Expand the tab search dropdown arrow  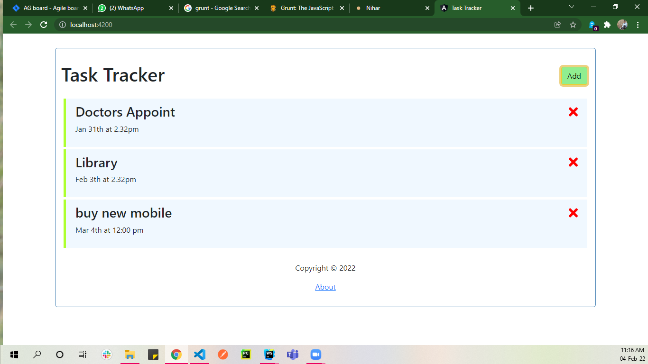pyautogui.click(x=572, y=7)
